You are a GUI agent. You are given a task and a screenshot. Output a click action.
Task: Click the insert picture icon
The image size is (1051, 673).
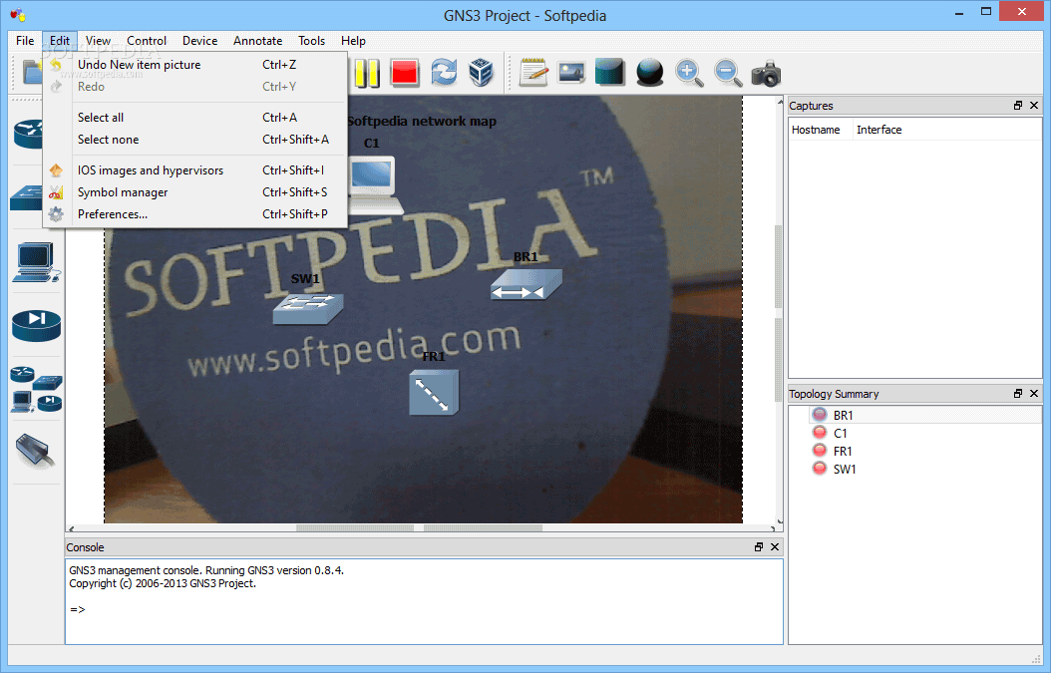[571, 73]
